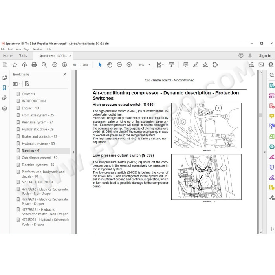
Task: Send file by email icon
Action: point(261,65)
